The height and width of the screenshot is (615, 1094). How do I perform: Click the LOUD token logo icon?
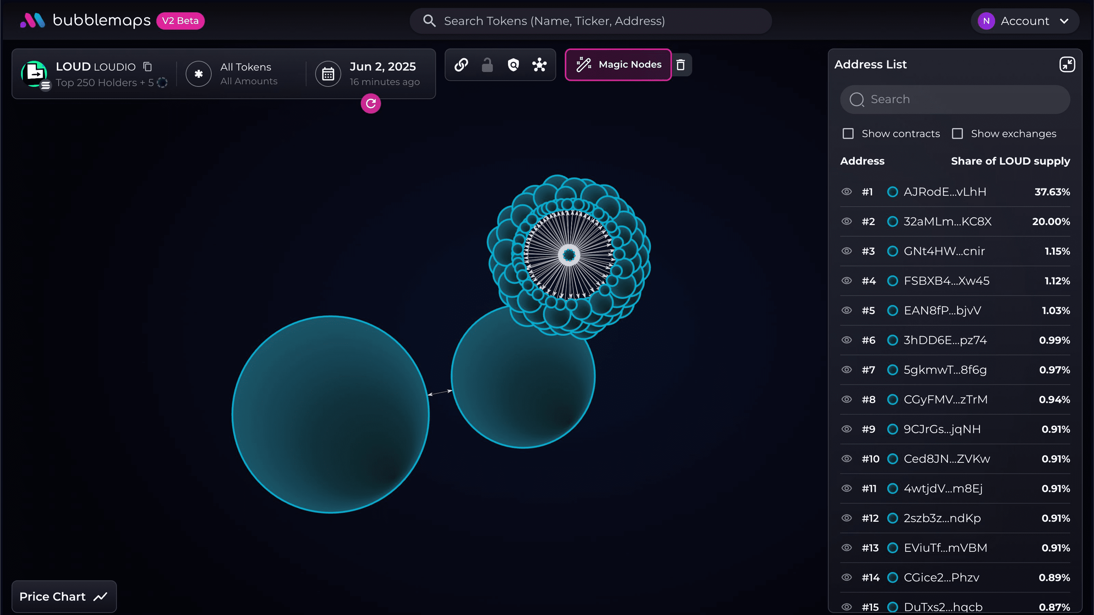[34, 74]
